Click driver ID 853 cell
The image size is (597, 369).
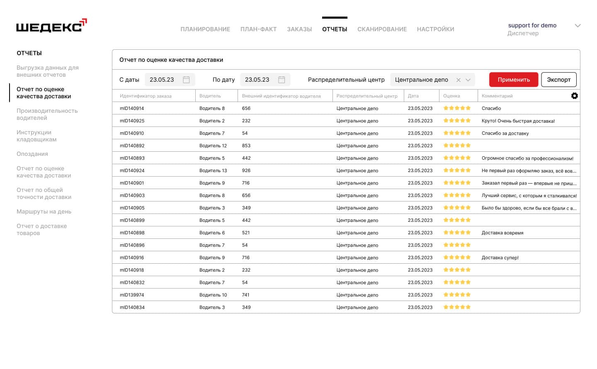pos(246,146)
